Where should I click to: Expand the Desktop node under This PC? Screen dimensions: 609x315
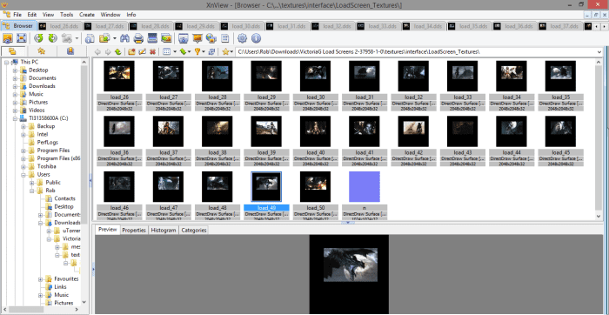[15, 70]
